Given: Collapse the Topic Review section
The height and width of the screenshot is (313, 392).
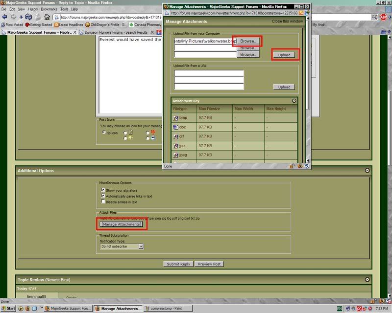Looking at the screenshot, I should coord(367,280).
